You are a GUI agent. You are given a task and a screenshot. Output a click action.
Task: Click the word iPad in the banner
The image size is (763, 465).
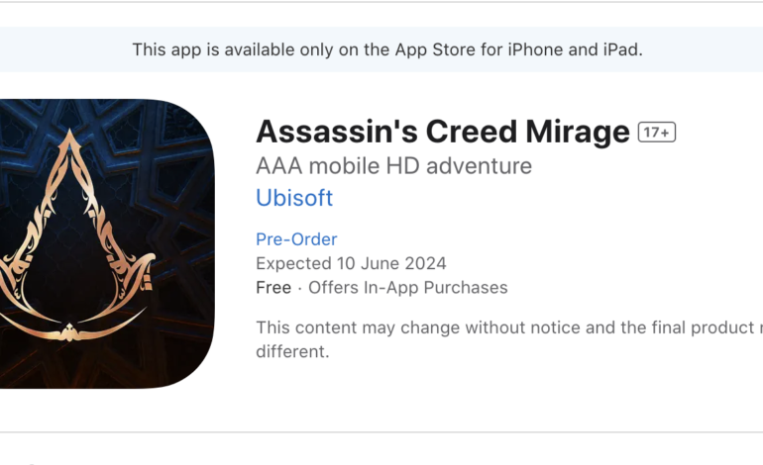[618, 49]
